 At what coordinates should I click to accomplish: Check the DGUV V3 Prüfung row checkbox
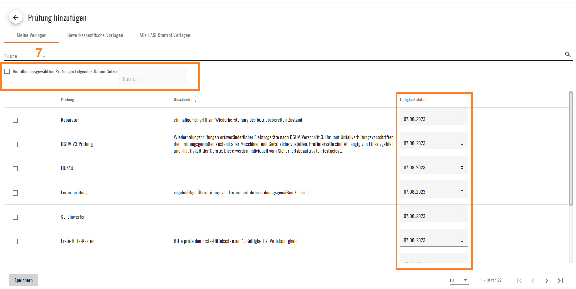15,144
